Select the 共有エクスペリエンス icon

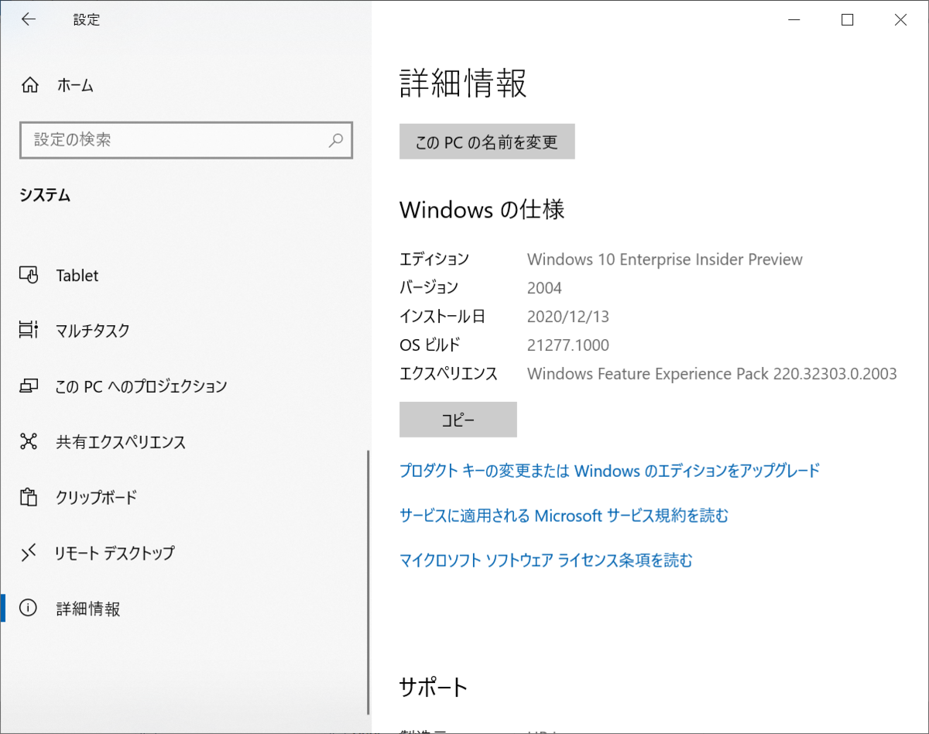[x=29, y=442]
